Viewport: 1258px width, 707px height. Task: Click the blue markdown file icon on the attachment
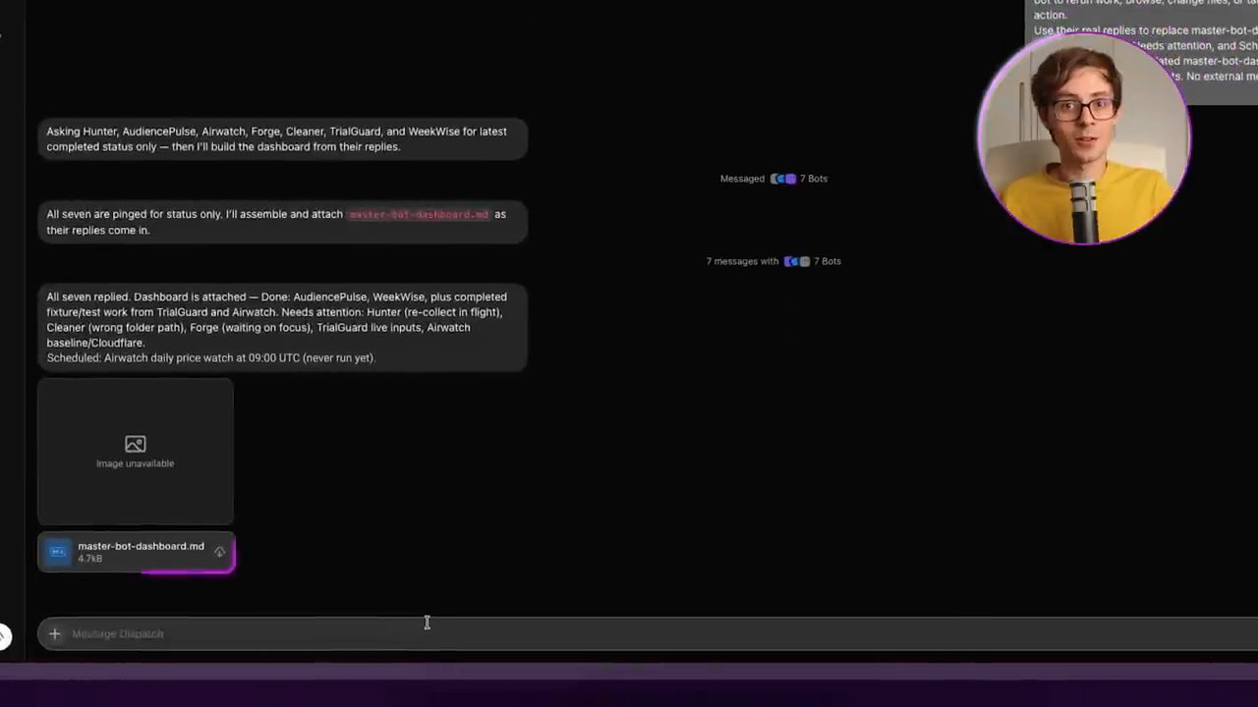(x=58, y=552)
